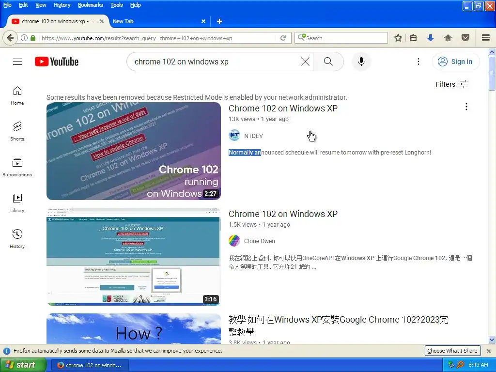Play the 3:16 video thumbnail

pos(134,257)
